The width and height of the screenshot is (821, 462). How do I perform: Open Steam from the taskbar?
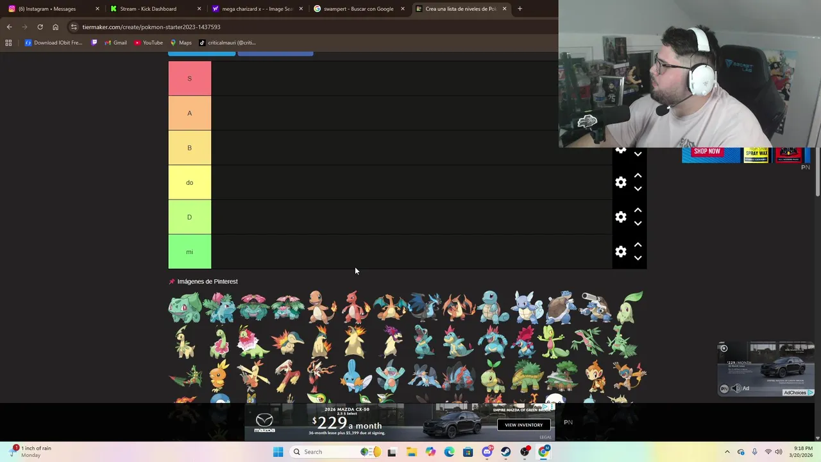[x=506, y=452]
